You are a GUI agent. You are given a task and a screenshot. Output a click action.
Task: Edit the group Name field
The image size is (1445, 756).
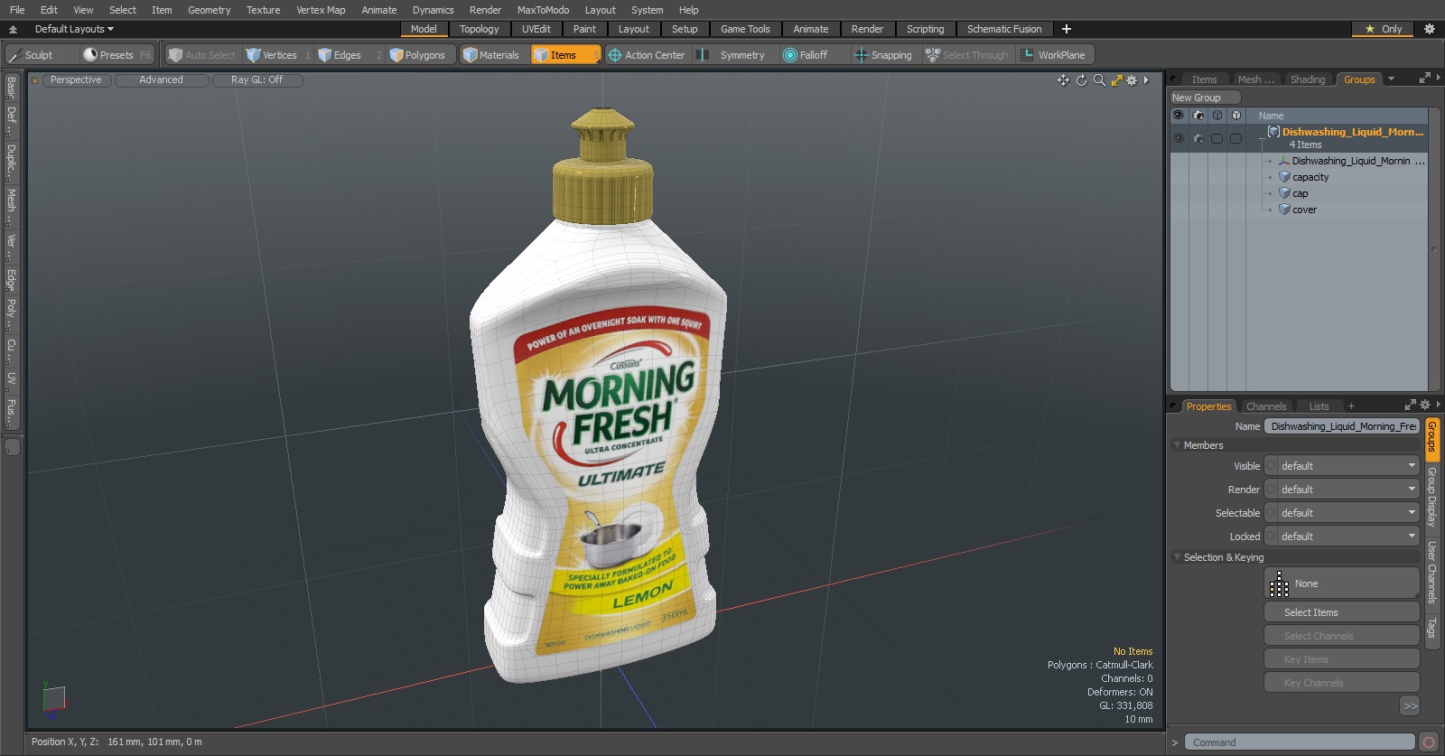coord(1342,426)
